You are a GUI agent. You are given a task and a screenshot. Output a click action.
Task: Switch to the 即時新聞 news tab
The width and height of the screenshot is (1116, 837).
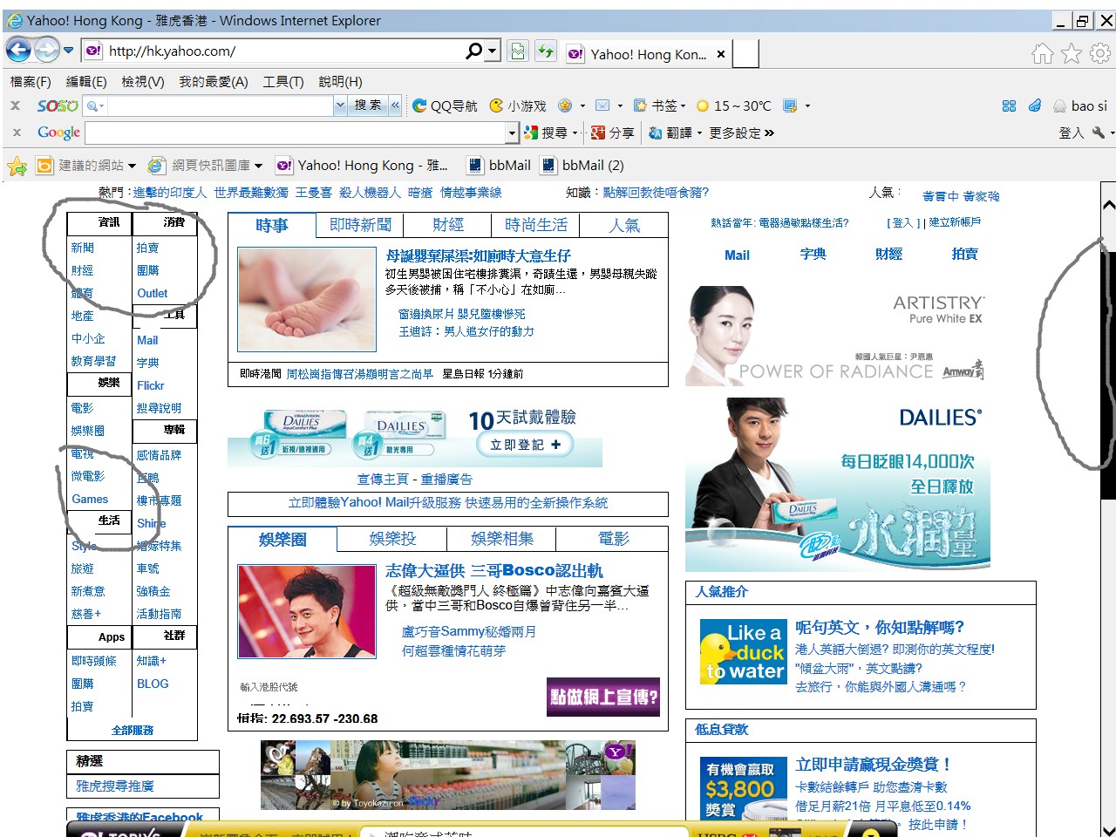tap(360, 225)
